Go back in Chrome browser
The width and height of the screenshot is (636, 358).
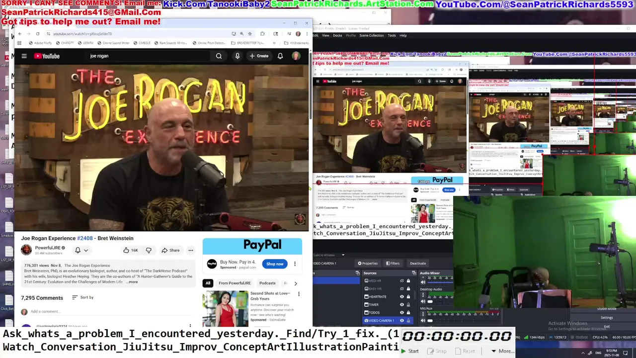coord(20,34)
